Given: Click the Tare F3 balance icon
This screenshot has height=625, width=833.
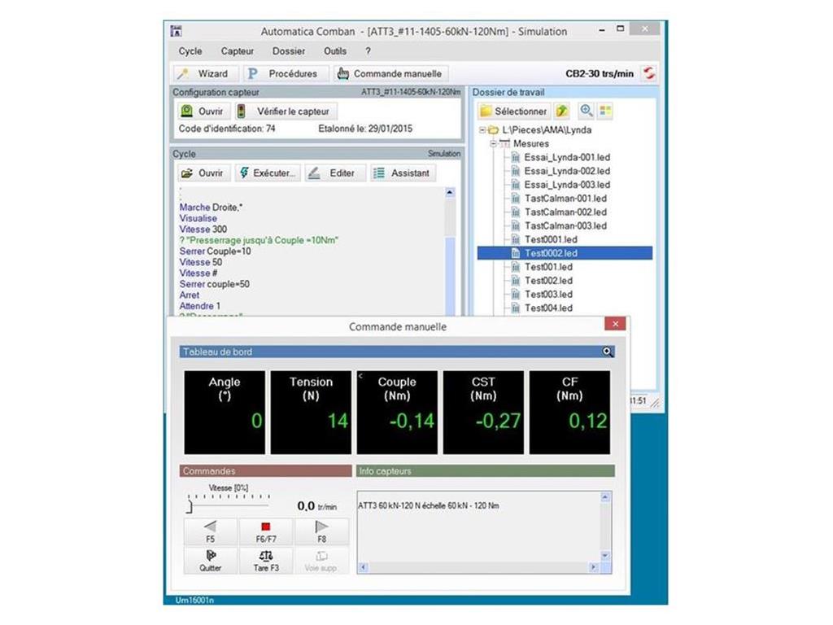Looking at the screenshot, I should (x=265, y=560).
